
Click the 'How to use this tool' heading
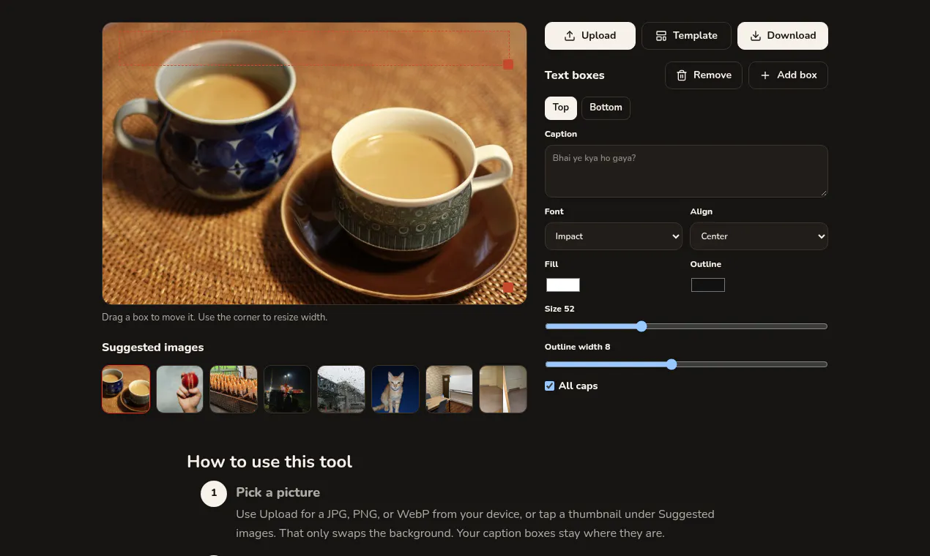coord(269,462)
